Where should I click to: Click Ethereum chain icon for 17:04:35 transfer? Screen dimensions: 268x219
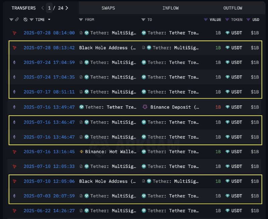tap(14, 77)
